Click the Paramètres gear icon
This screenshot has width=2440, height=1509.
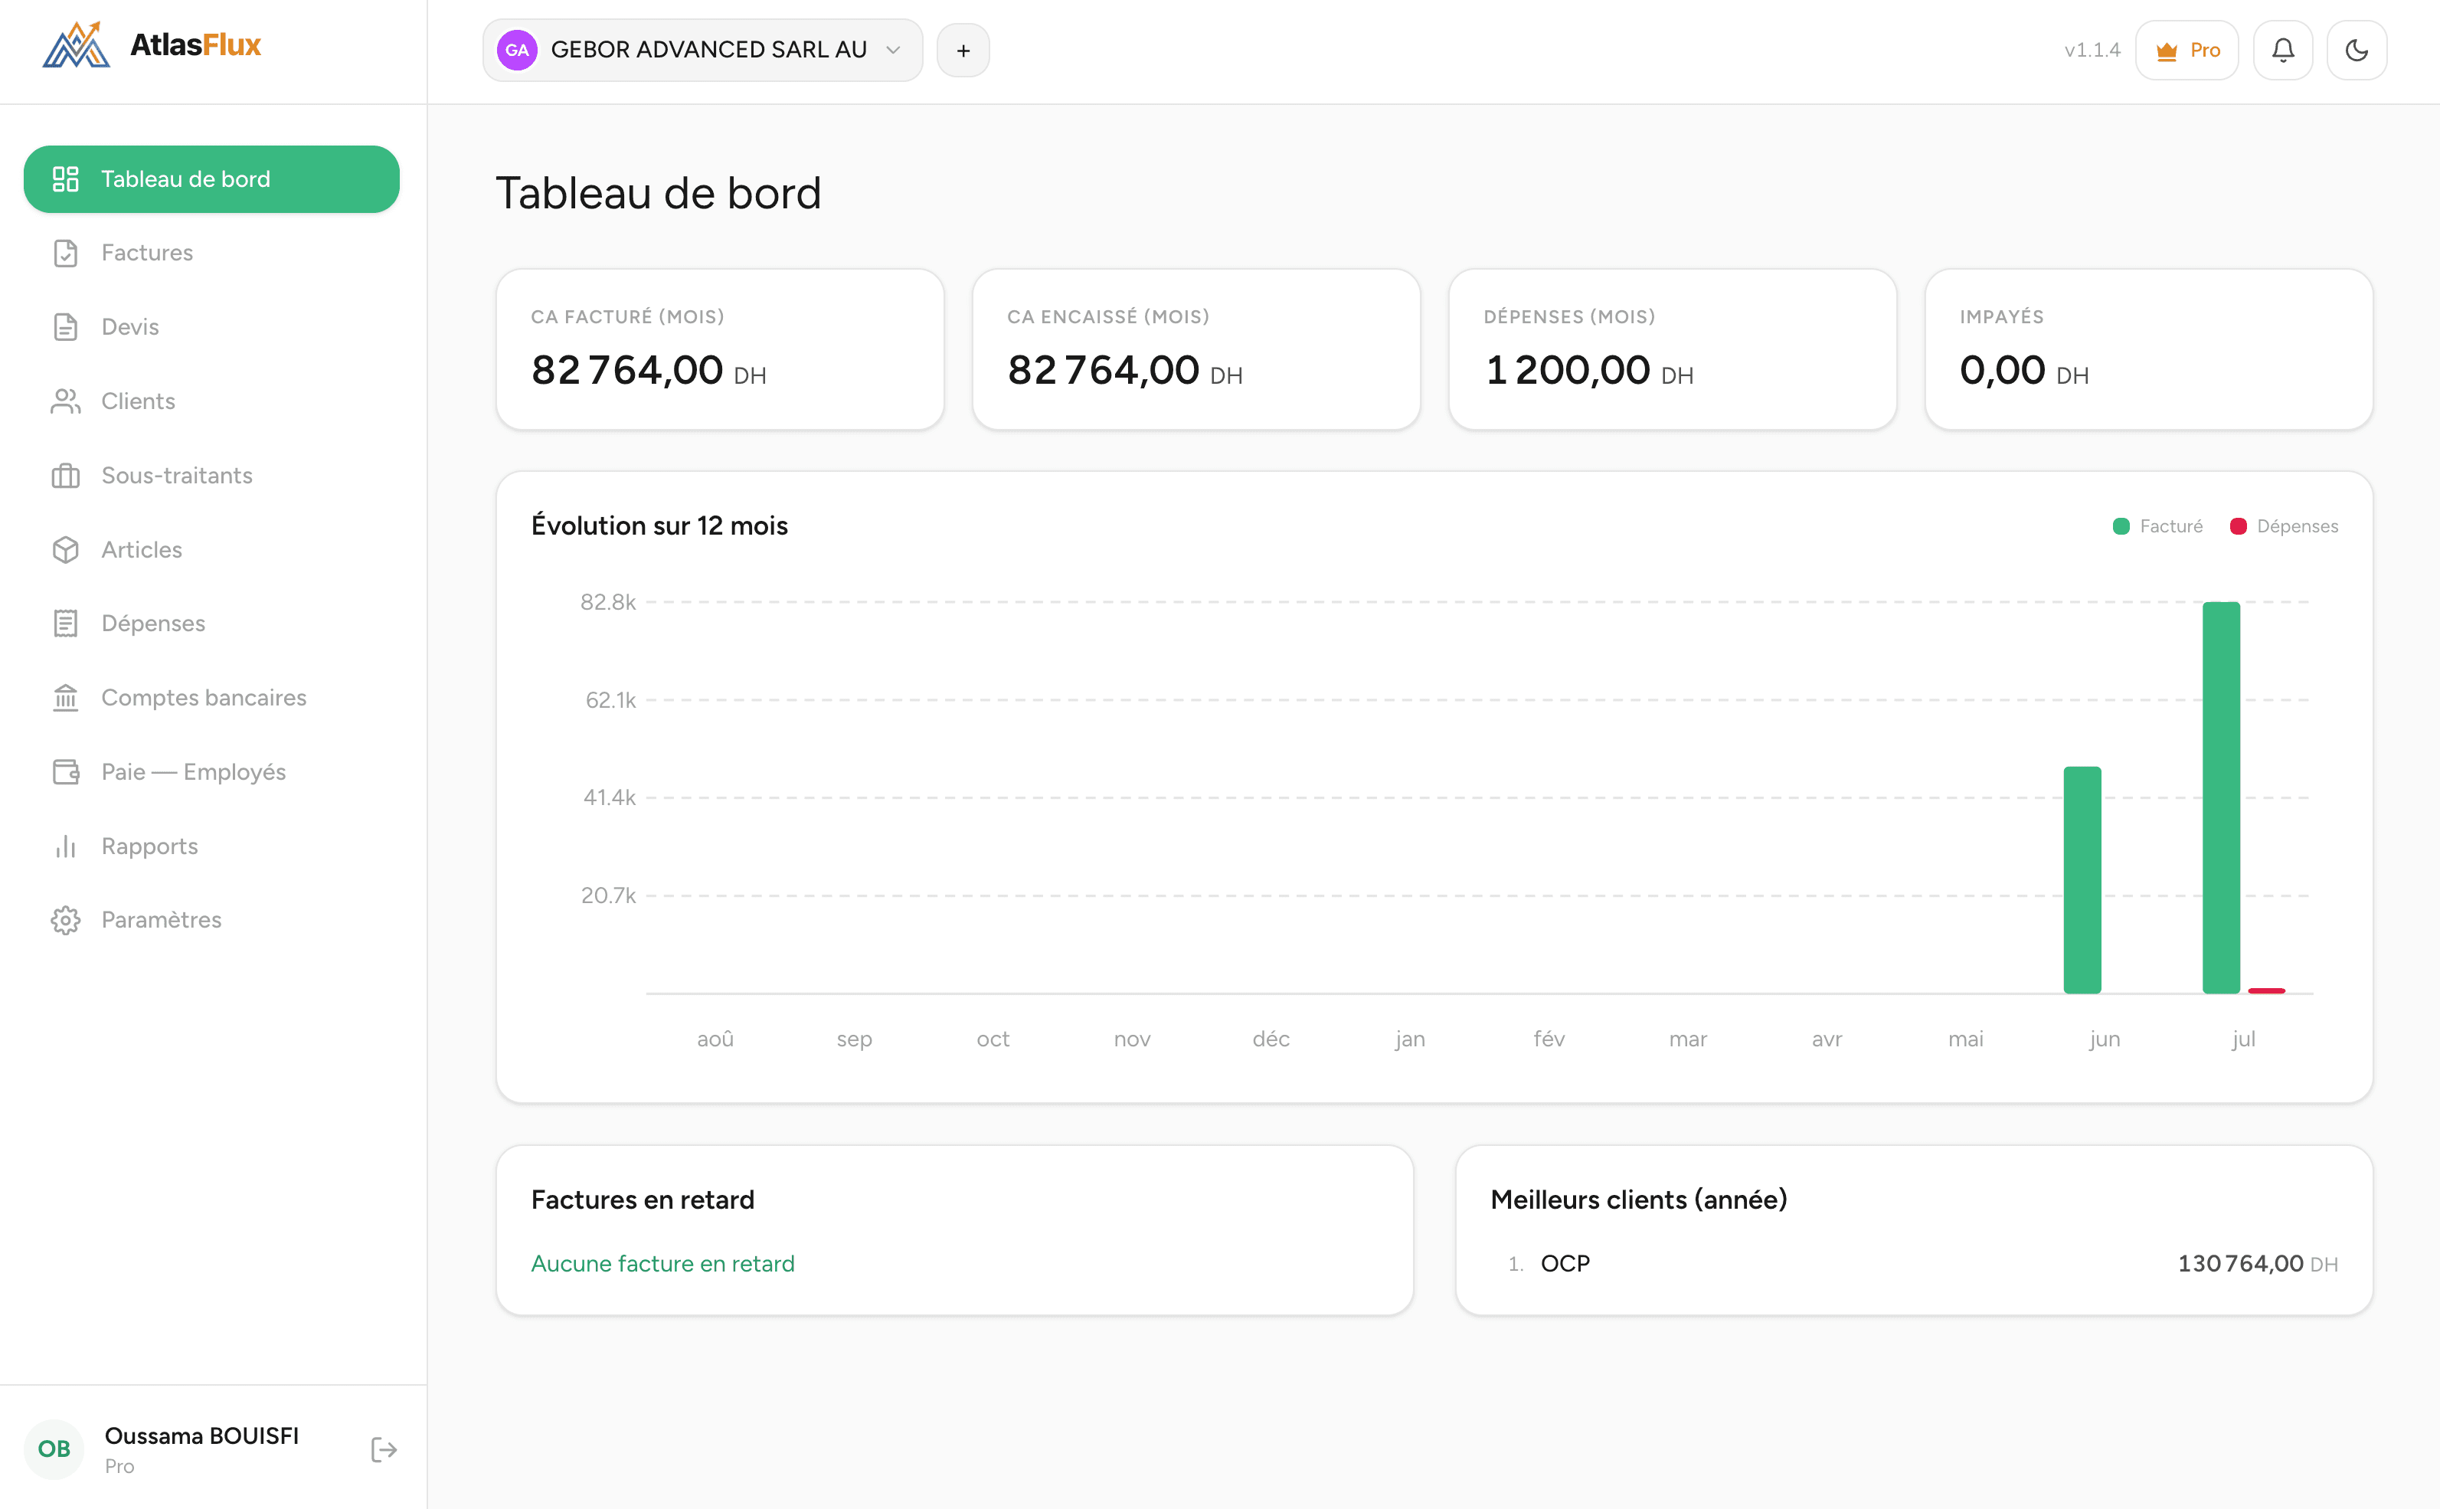[66, 920]
